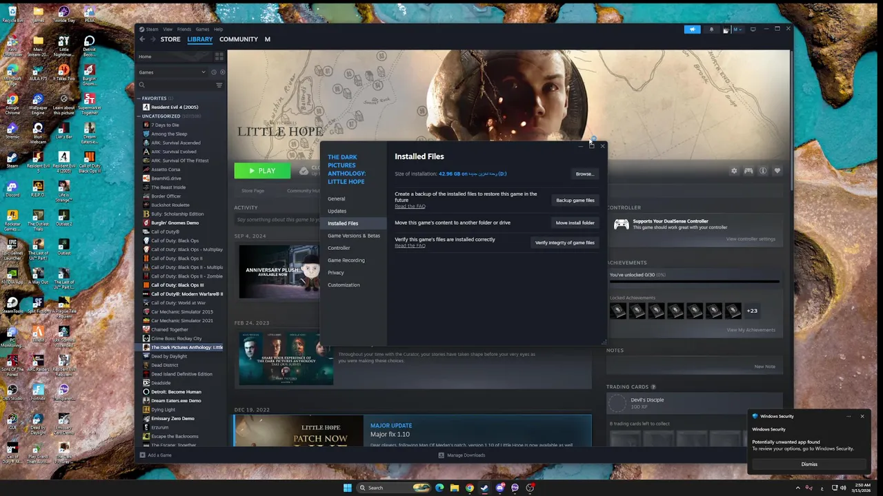Image resolution: width=883 pixels, height=496 pixels.
Task: Click Verify integrity of game files
Action: 564,242
